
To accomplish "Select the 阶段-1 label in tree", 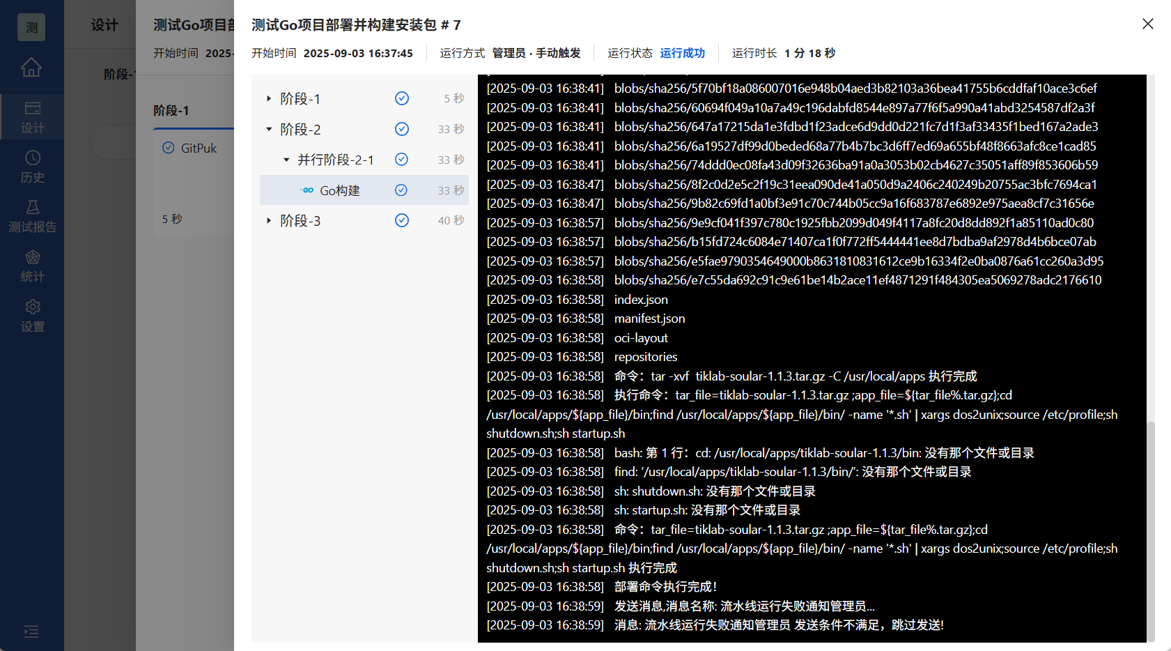I will coord(300,99).
